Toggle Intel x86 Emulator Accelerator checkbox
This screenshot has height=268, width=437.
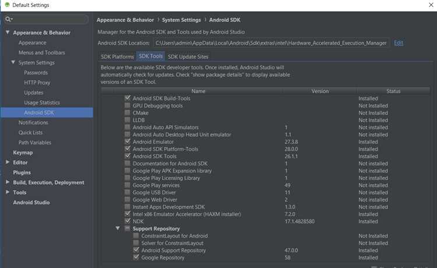128,214
